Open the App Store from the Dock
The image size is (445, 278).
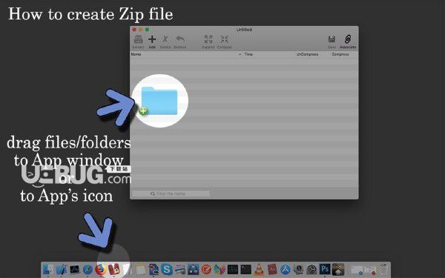click(x=286, y=269)
